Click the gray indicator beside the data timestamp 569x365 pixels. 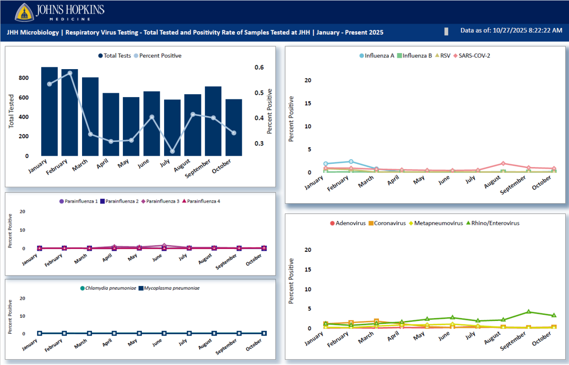click(446, 31)
